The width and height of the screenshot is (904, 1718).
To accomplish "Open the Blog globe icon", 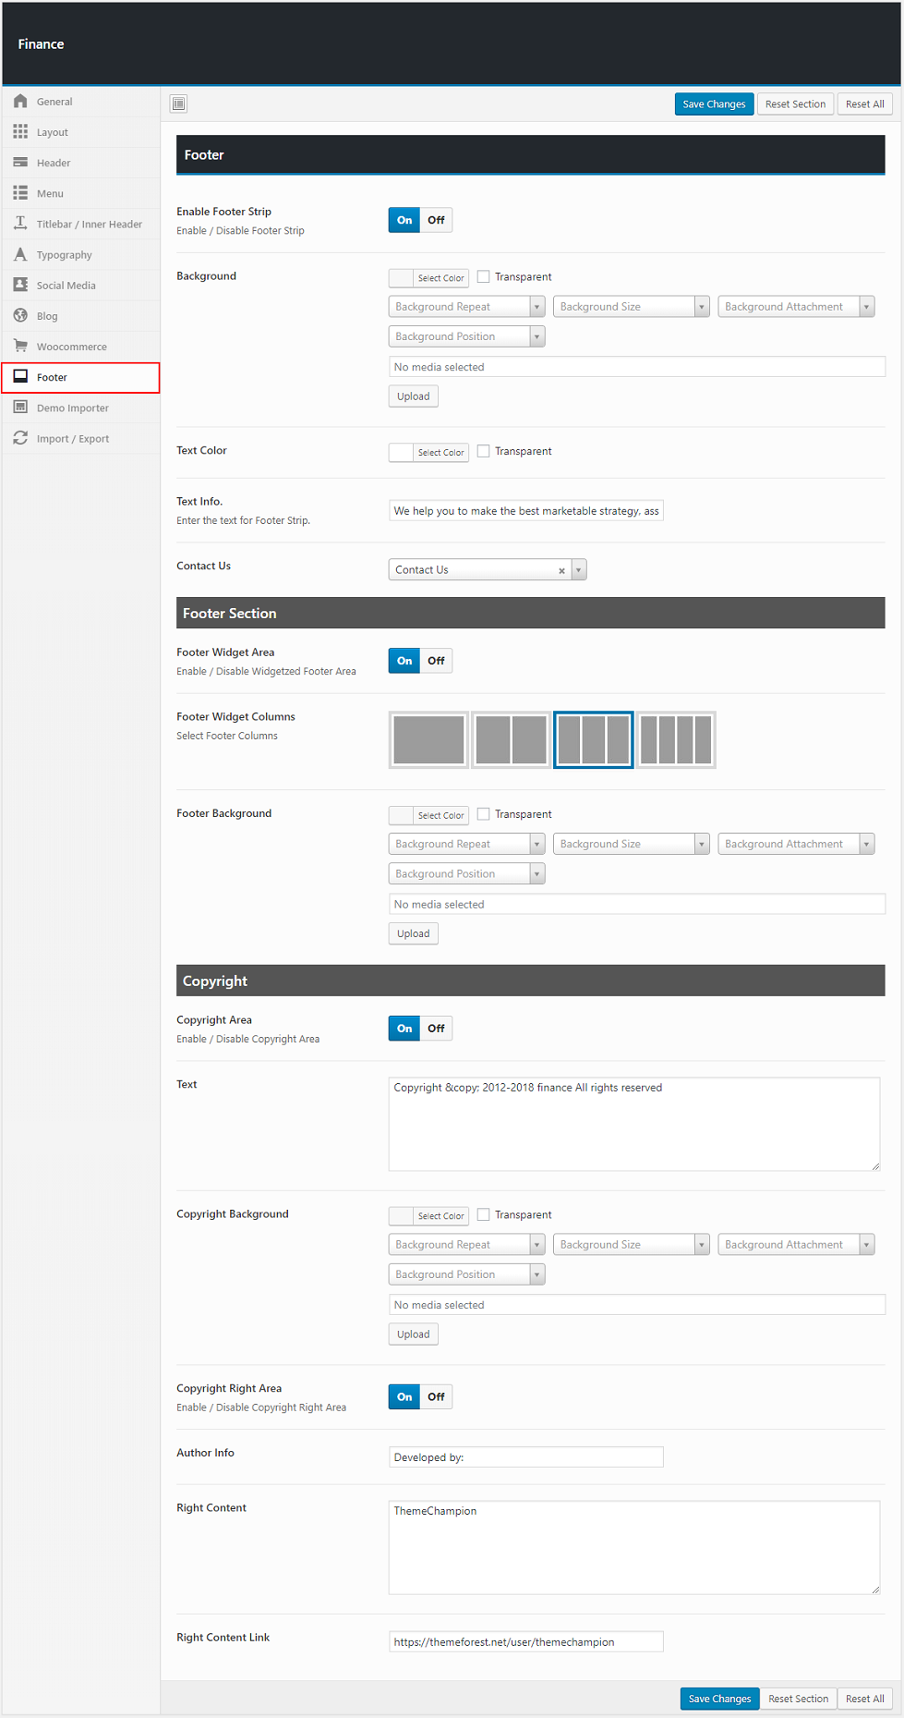I will click(20, 315).
